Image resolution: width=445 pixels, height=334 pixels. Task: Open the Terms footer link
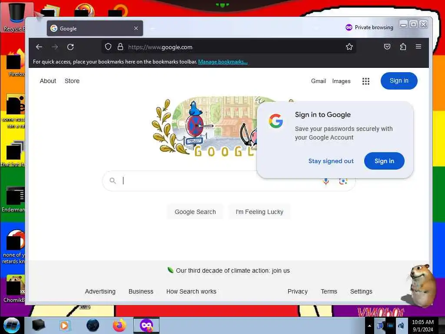(329, 291)
